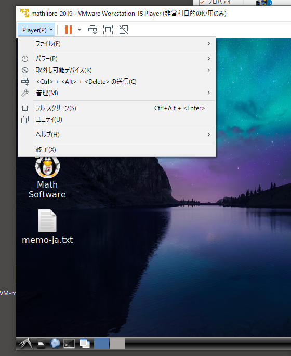Screen dimensions: 291x356
Task: Click the orange pause VM icon
Action: (x=68, y=30)
